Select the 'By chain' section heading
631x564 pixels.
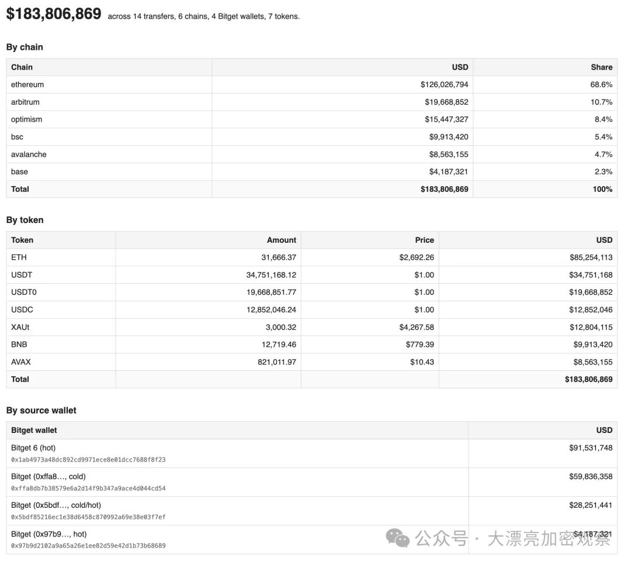click(x=25, y=47)
